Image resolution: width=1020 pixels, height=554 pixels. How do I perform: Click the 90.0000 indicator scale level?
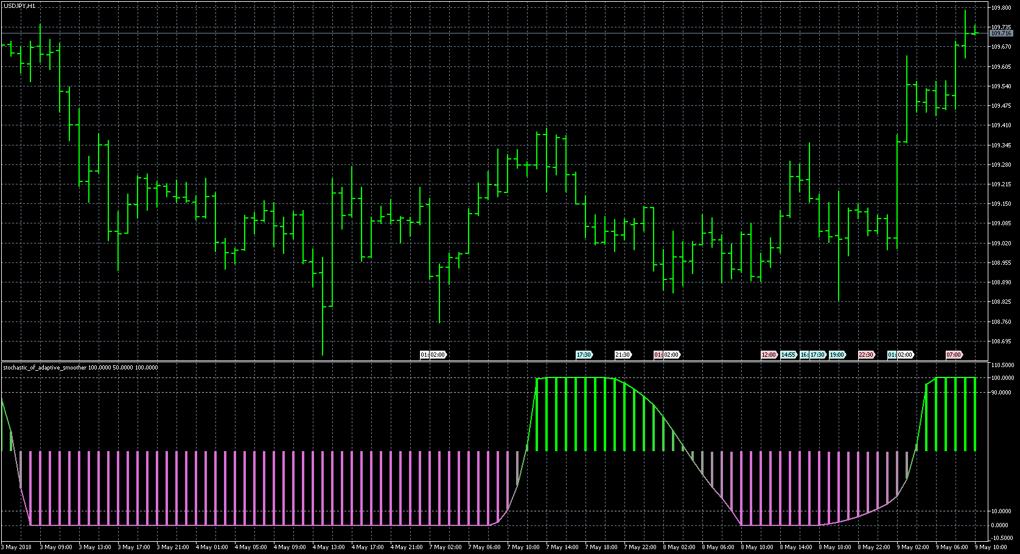pos(1001,393)
